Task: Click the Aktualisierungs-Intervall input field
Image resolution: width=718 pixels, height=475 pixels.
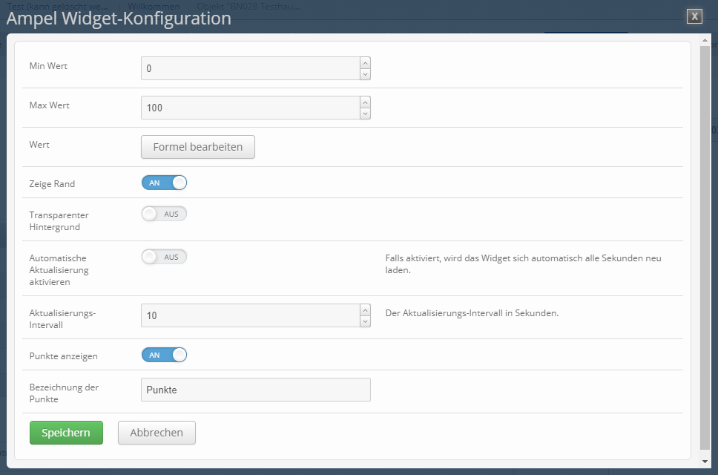Action: 251,315
